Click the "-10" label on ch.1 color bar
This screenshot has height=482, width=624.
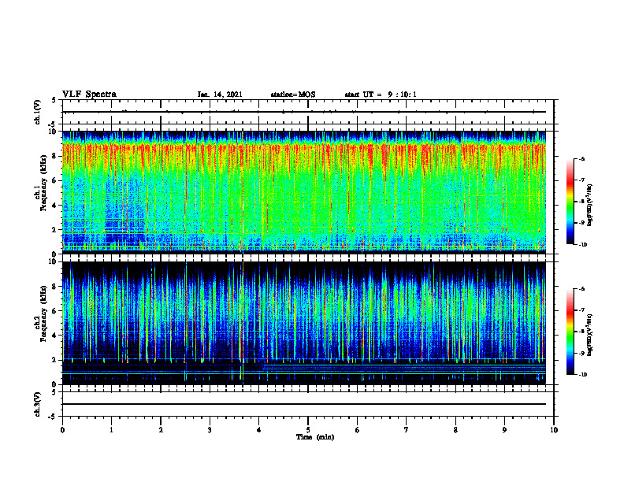(x=582, y=245)
